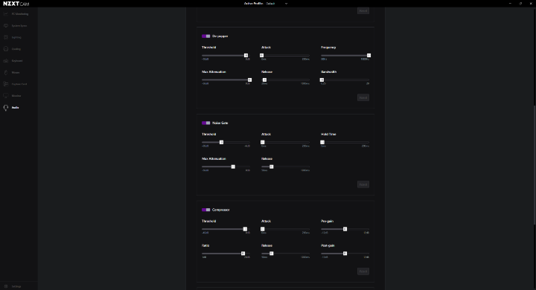This screenshot has height=290, width=536.
Task: Toggle the Compressor switch
Action: point(205,210)
